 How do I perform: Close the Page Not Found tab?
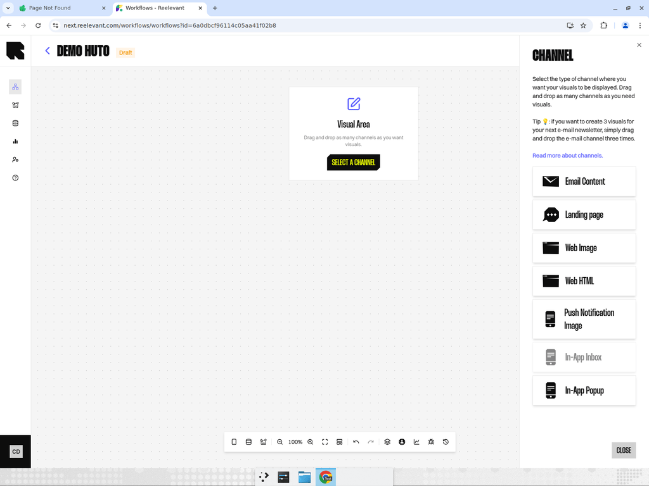pos(103,8)
